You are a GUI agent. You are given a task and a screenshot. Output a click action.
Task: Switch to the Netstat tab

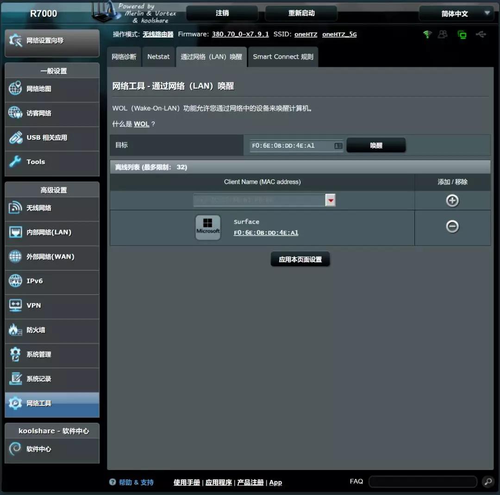(158, 57)
